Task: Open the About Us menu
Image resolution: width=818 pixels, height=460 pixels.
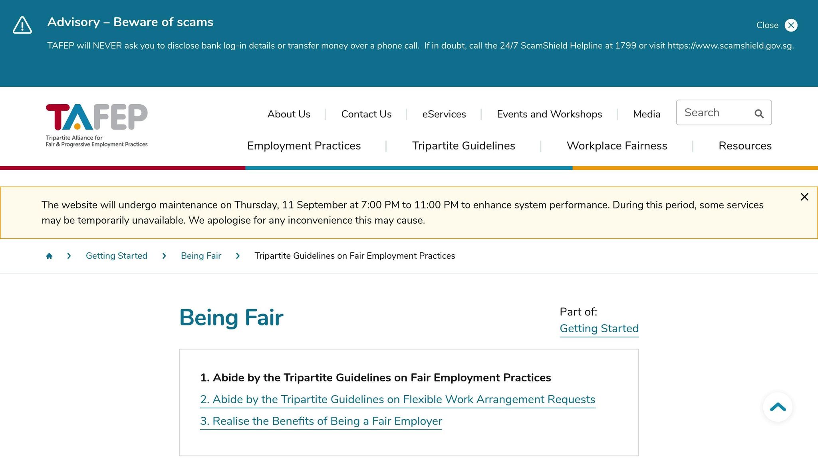Action: (x=288, y=114)
